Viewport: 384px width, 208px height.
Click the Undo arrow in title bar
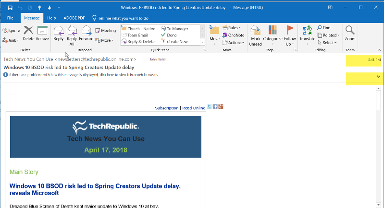tap(20, 8)
